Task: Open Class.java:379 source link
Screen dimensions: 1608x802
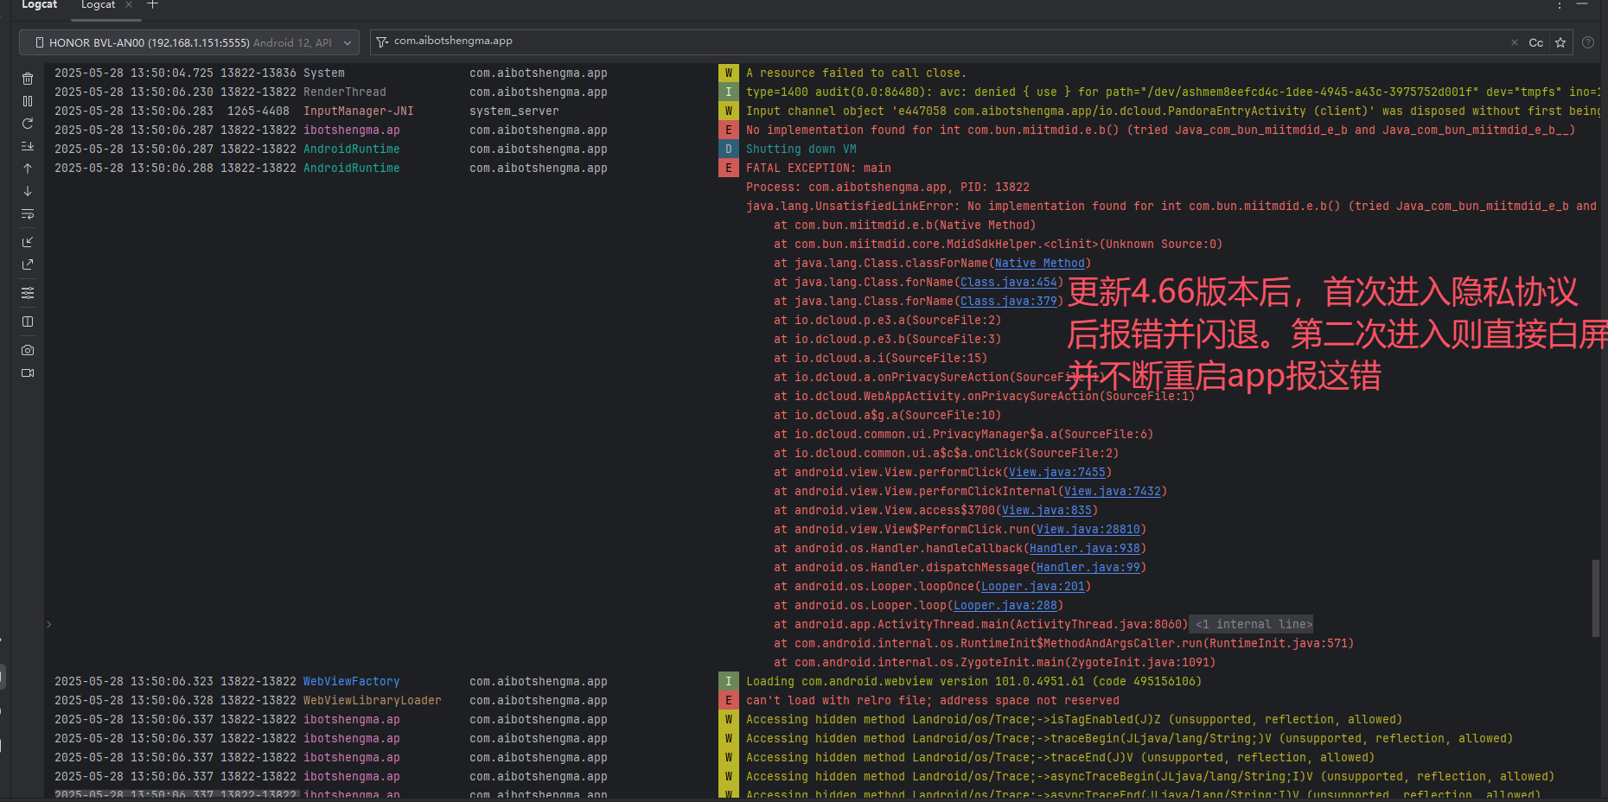Action: 1008,301
